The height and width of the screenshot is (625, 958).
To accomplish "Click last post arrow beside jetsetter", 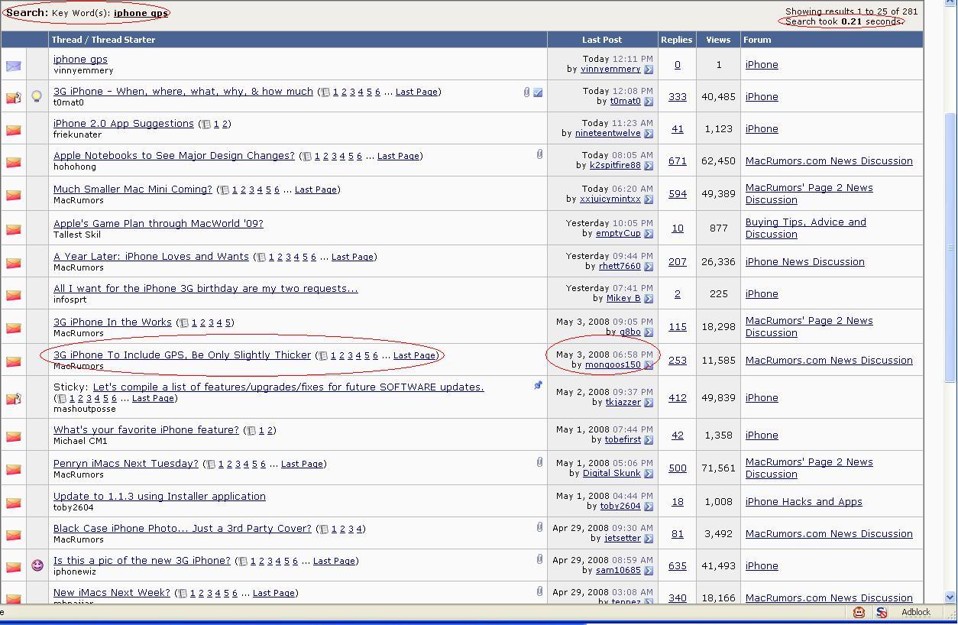I will click(649, 539).
